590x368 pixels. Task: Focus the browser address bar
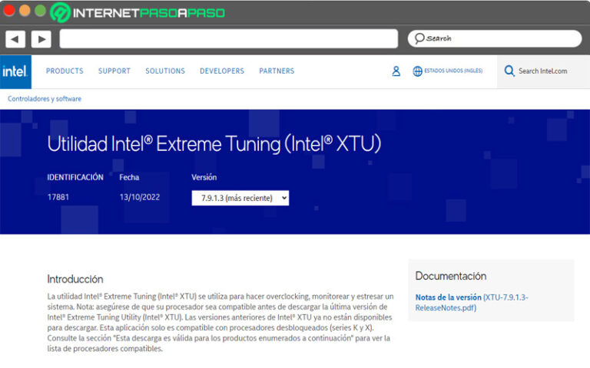(x=228, y=38)
